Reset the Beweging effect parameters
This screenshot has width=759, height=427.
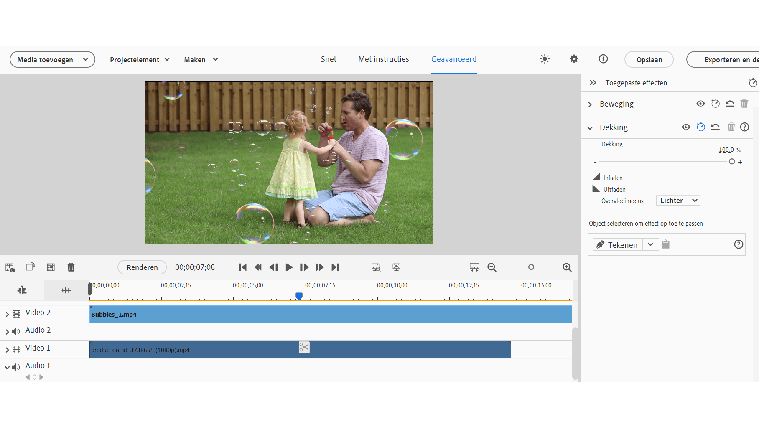(730, 104)
